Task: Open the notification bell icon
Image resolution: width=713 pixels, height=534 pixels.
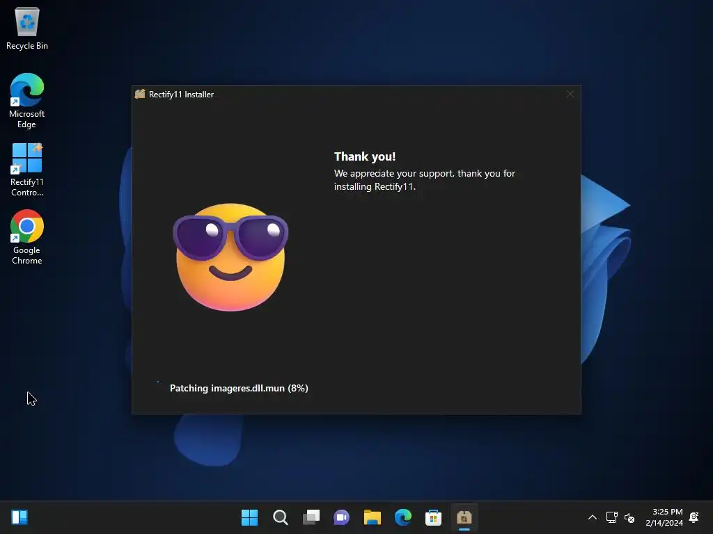Action: [694, 517]
